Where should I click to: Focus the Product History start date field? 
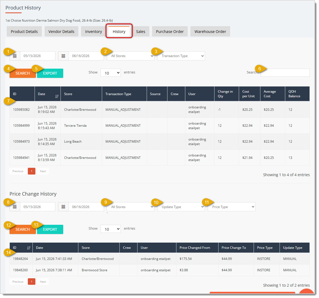point(38,56)
